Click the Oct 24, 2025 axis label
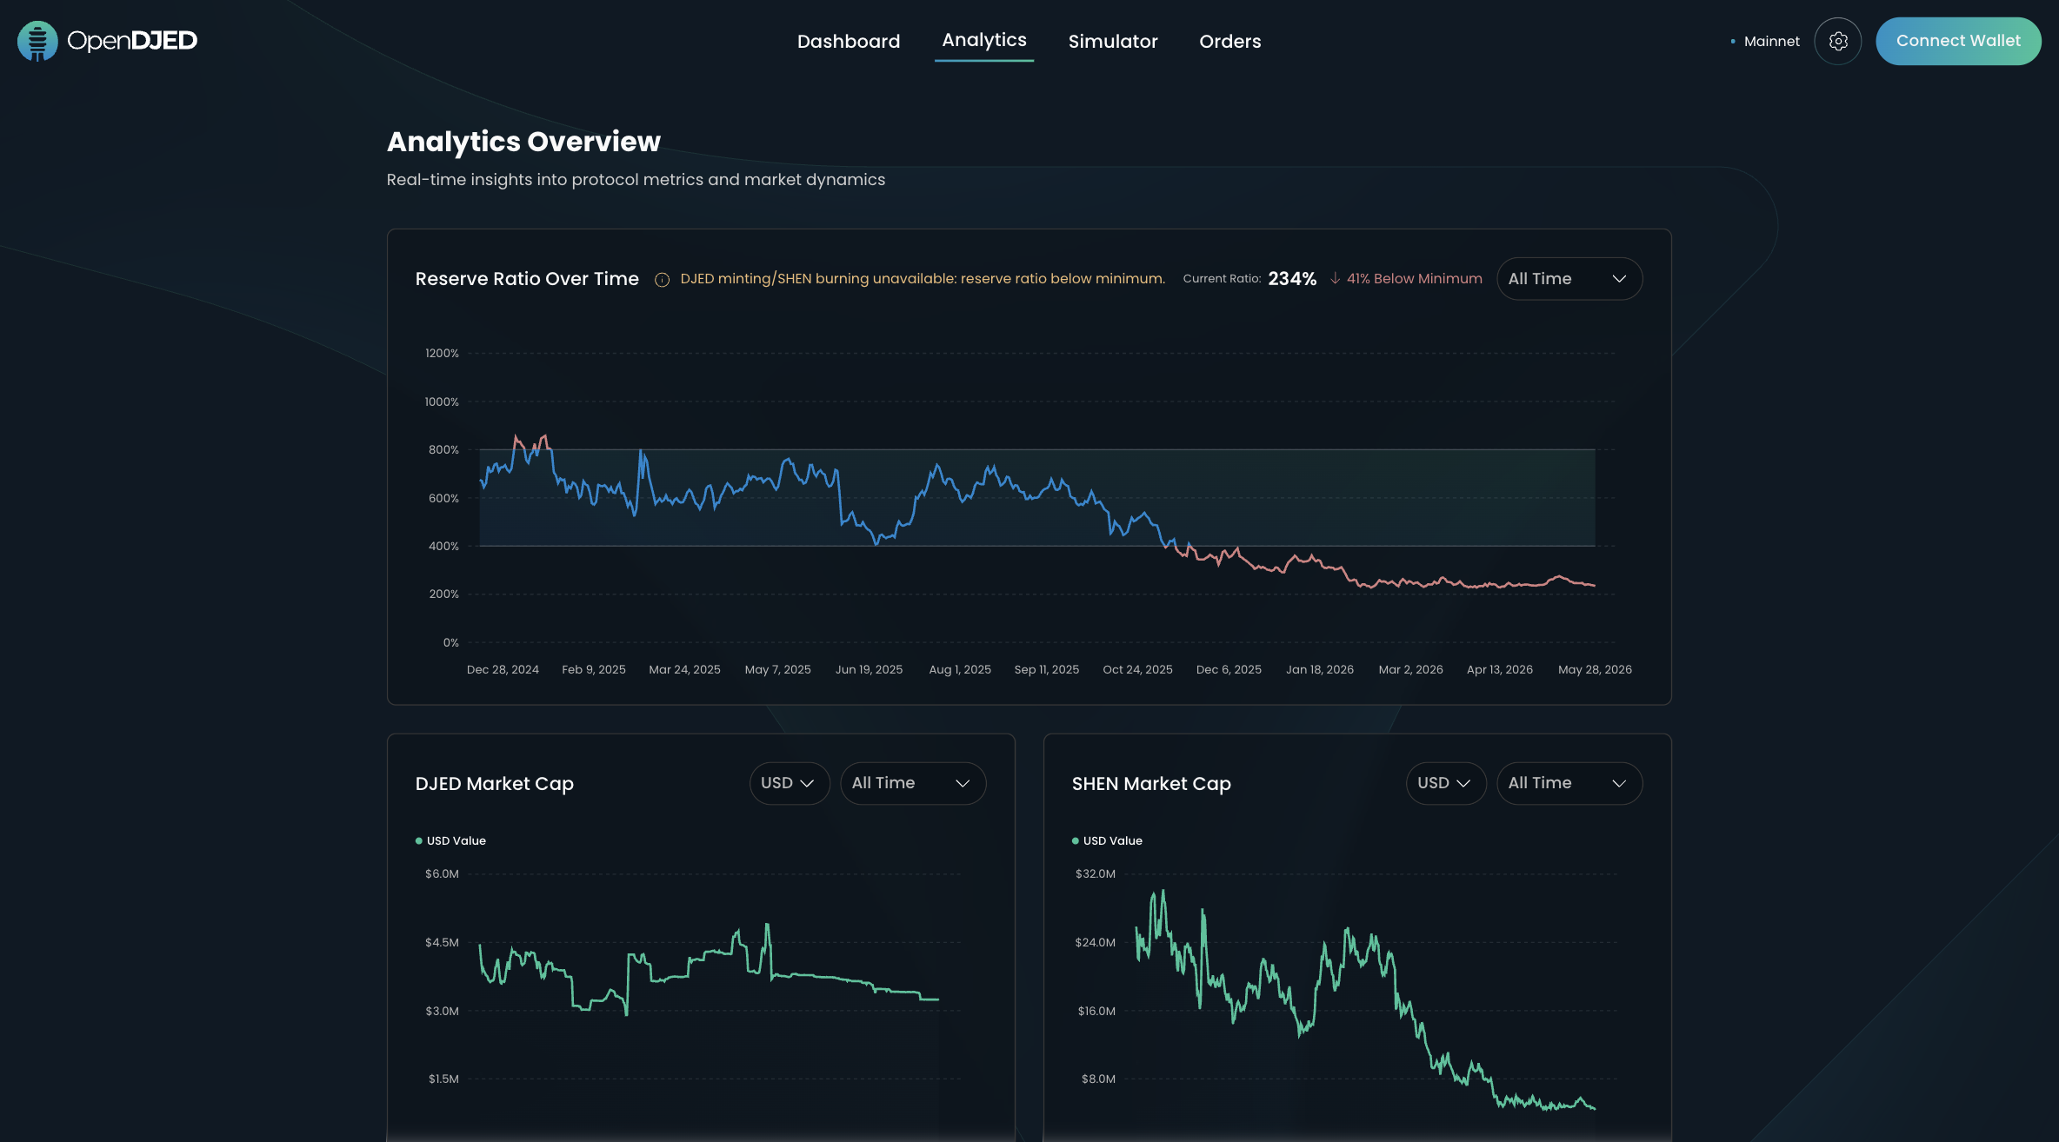This screenshot has width=2059, height=1142. click(1137, 669)
